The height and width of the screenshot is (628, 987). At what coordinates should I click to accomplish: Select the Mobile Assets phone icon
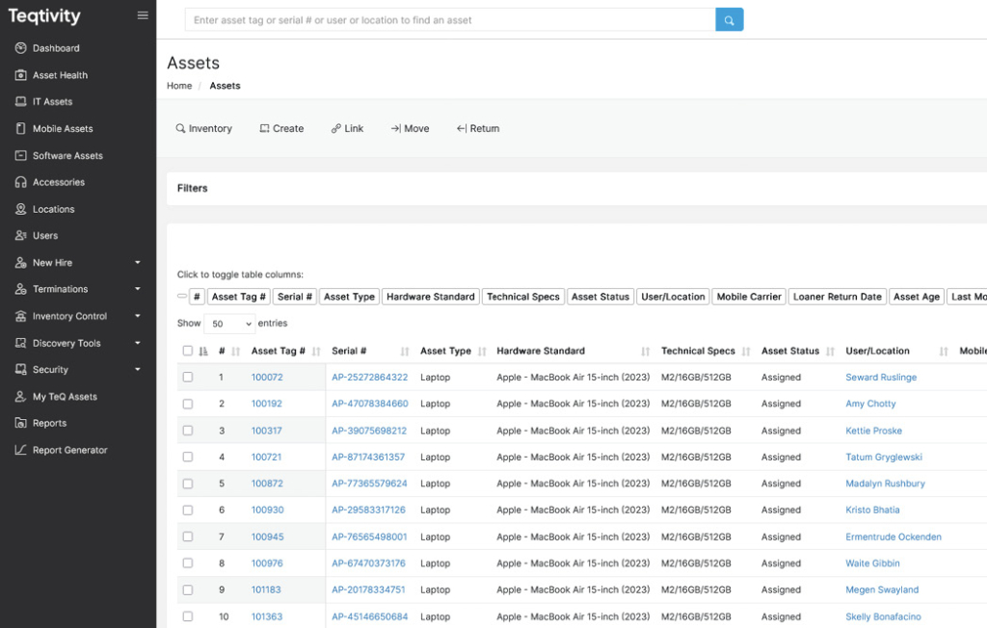21,128
